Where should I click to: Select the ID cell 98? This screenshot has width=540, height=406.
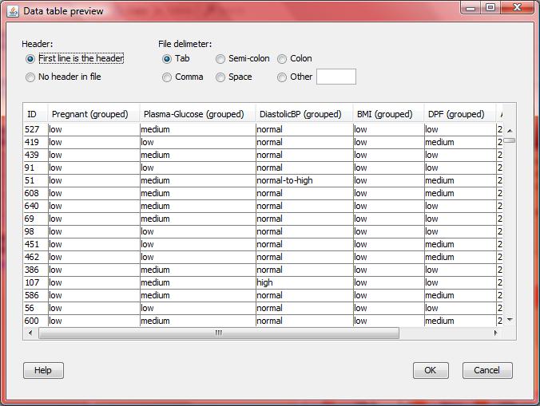(x=36, y=231)
